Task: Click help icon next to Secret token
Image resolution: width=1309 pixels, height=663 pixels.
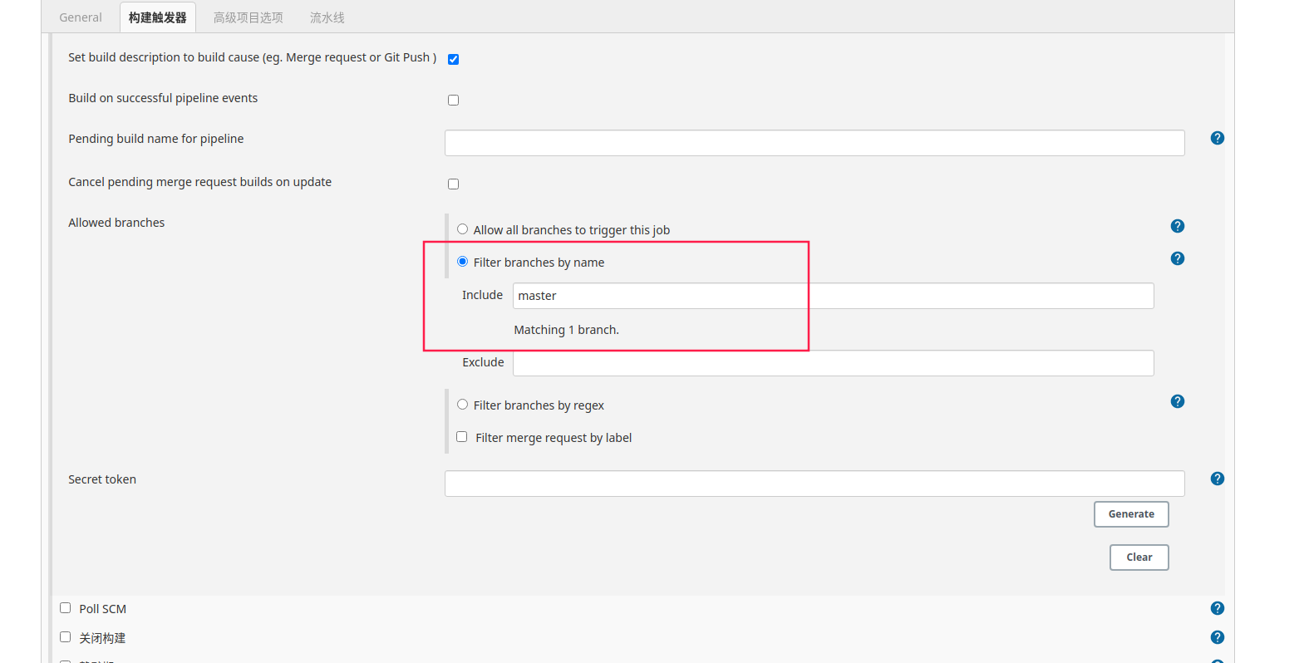Action: pos(1217,479)
